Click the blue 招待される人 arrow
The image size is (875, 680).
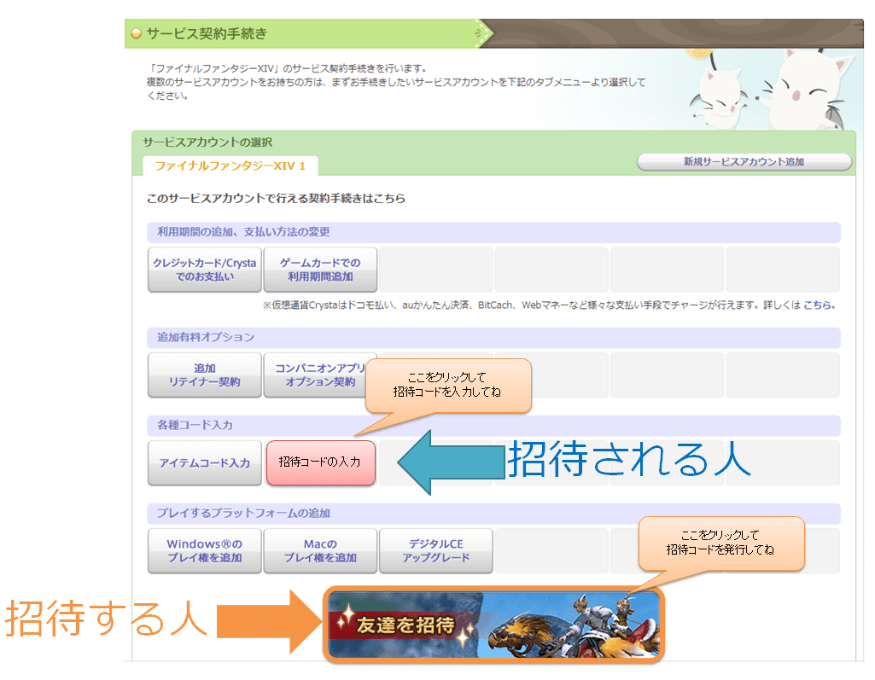point(452,463)
